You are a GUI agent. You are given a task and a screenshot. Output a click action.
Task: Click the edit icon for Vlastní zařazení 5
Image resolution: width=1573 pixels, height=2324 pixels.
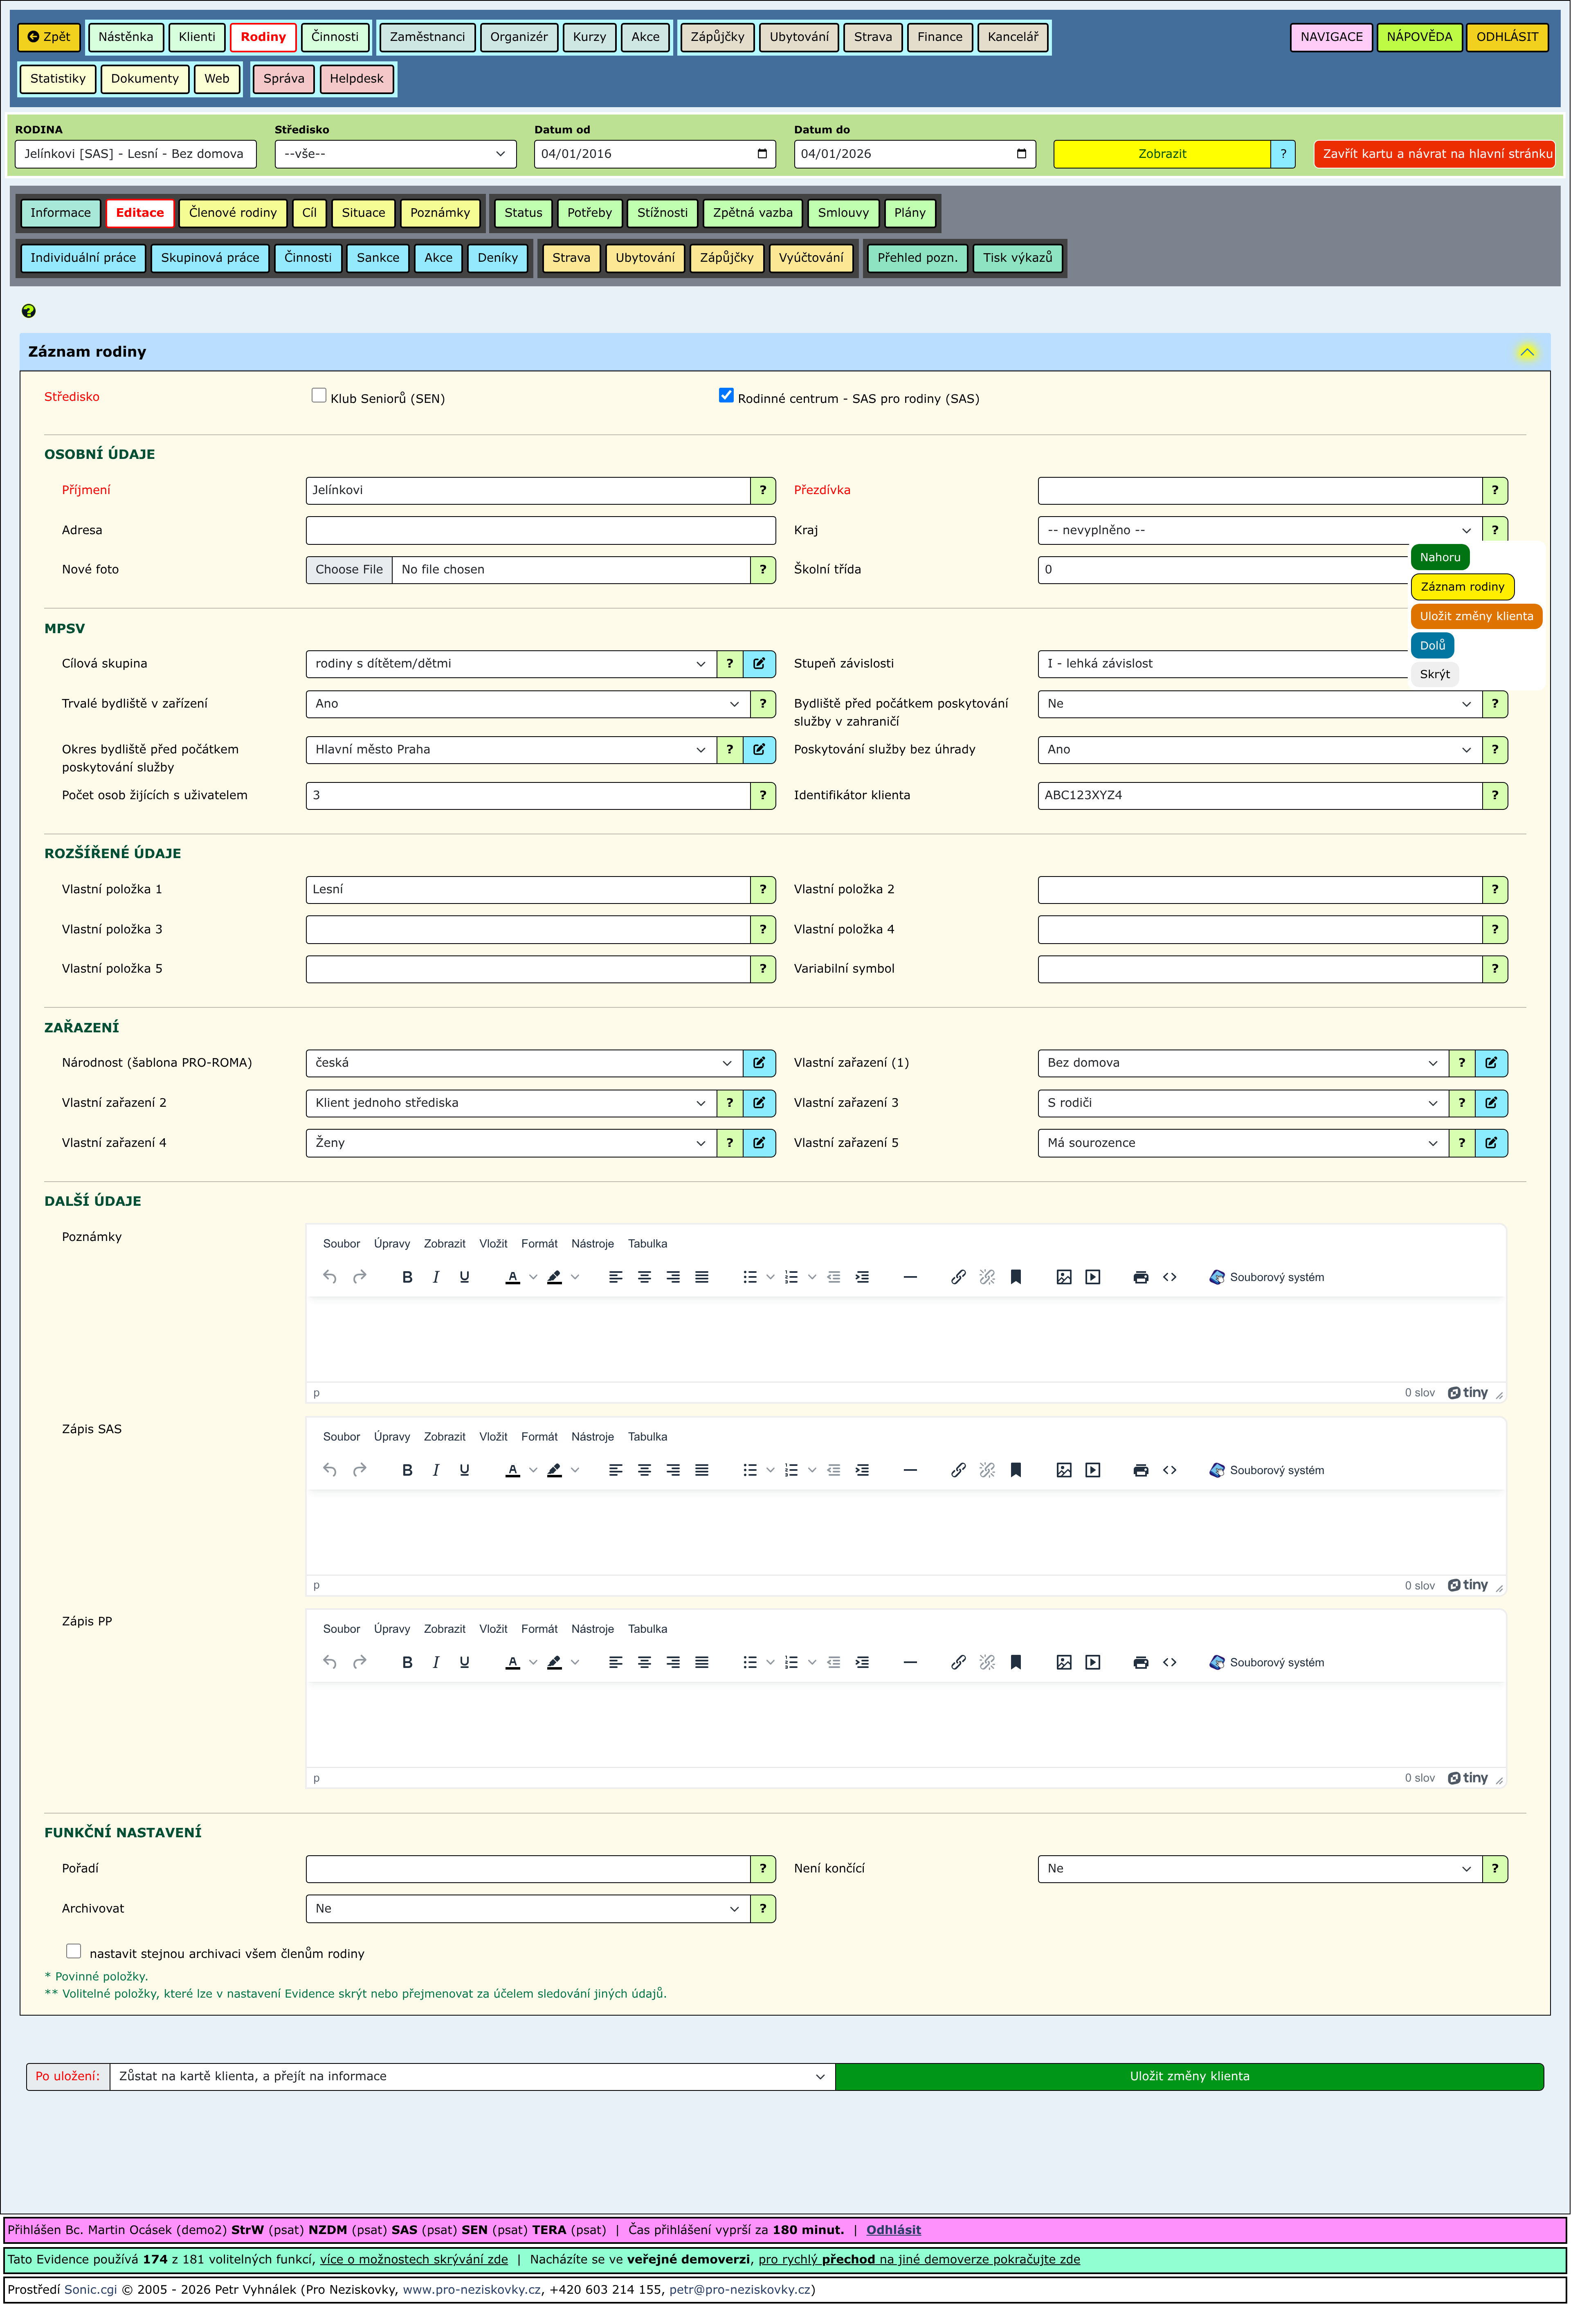pos(1492,1143)
